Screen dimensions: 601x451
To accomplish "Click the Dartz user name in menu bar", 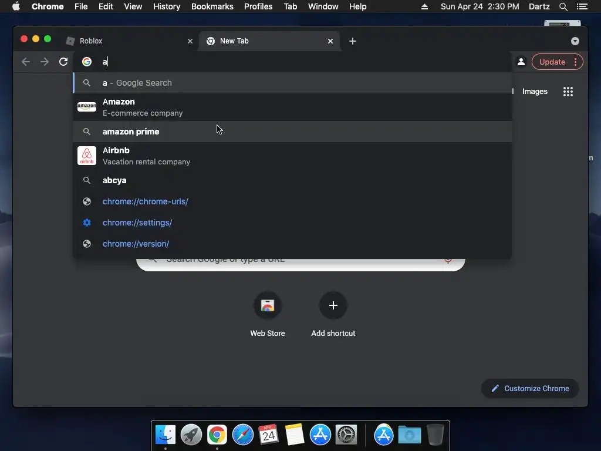I will point(539,6).
